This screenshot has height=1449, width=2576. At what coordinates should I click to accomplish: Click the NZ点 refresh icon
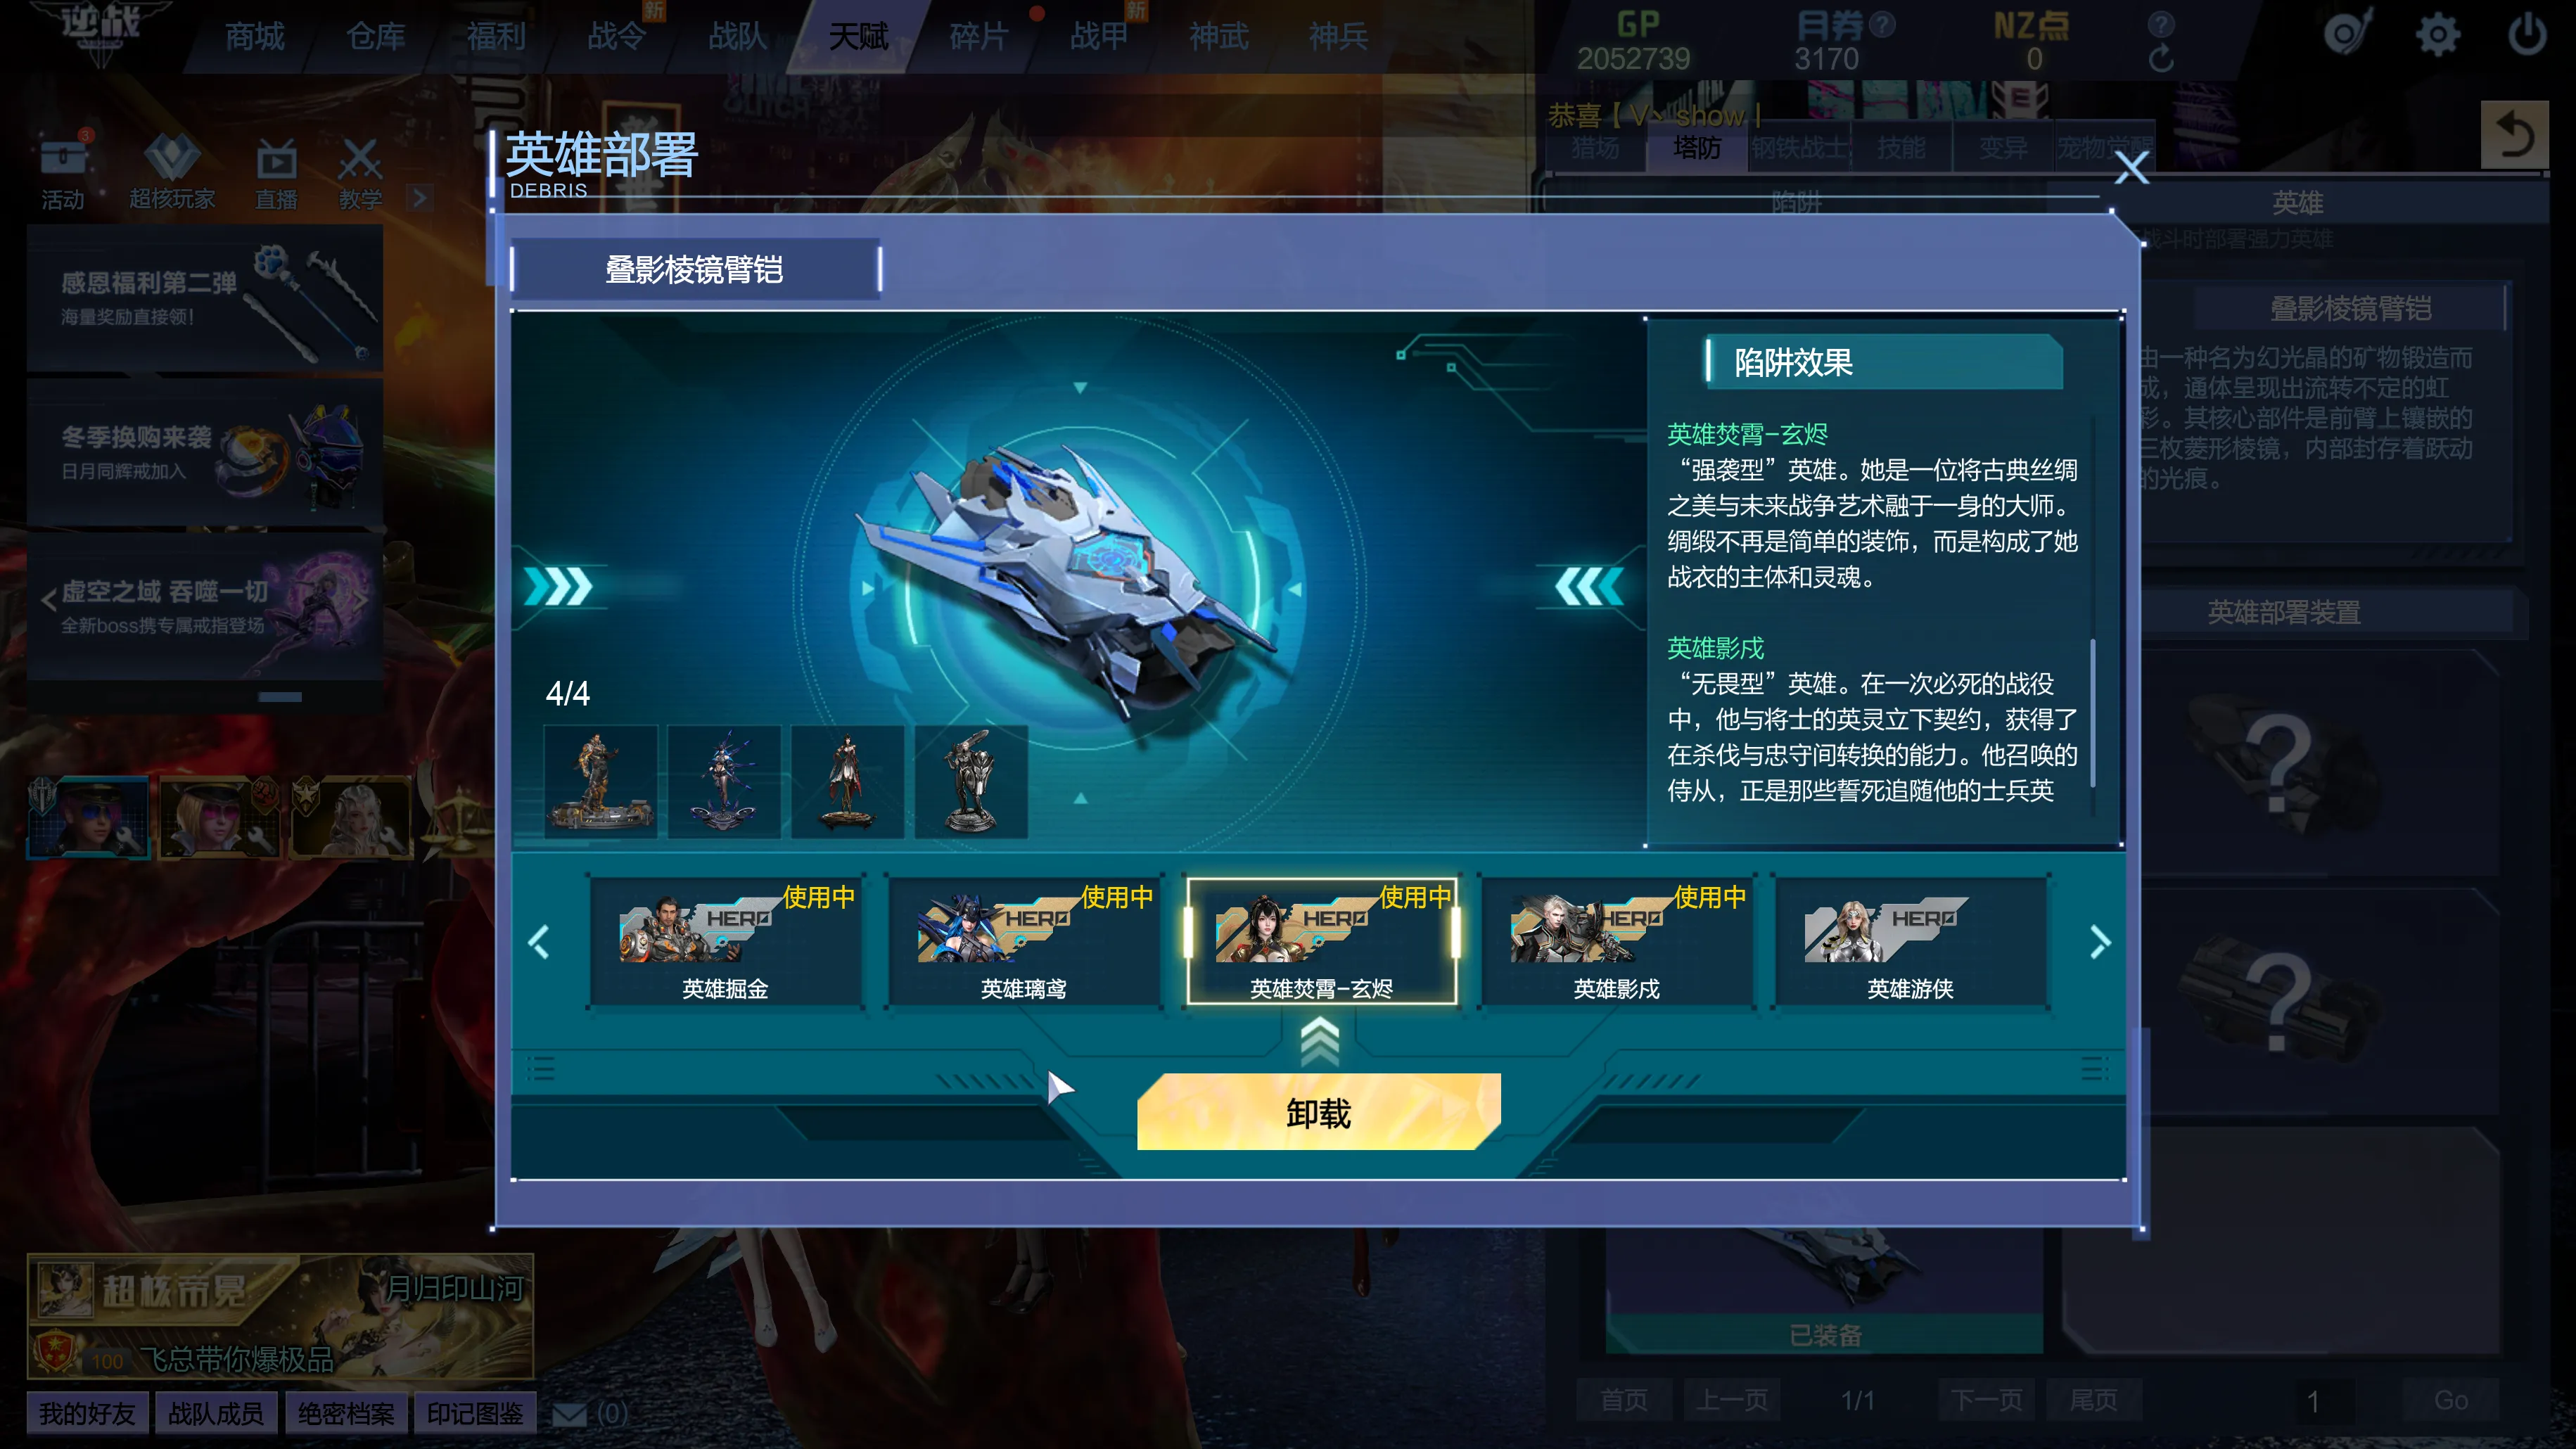tap(2160, 59)
